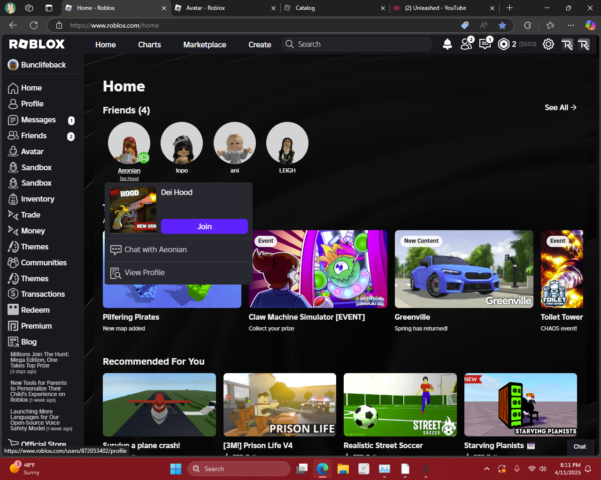The image size is (601, 480).
Task: Click the Edge icon in the taskbar
Action: point(322,469)
